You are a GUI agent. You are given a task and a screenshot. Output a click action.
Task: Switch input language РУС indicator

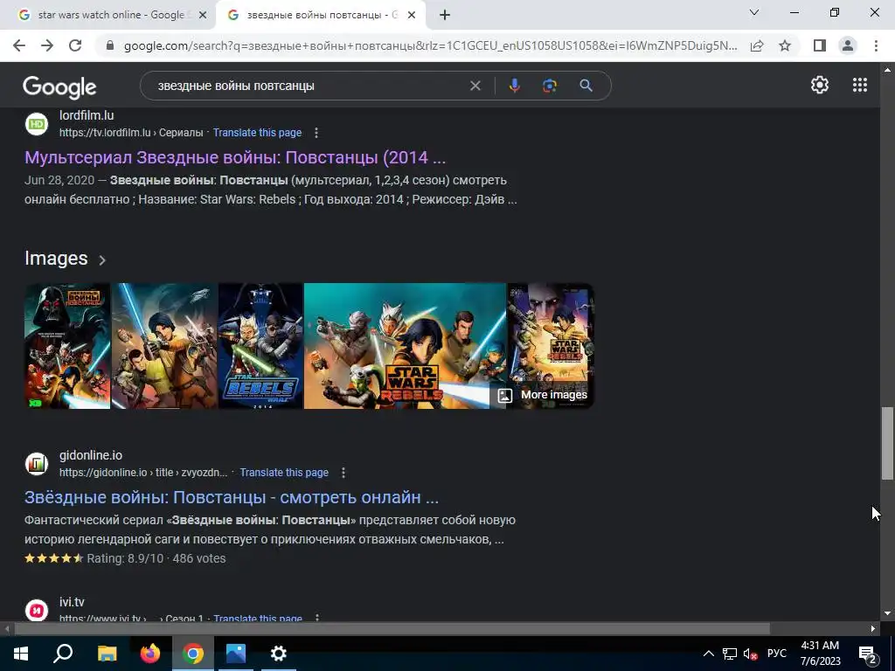click(x=777, y=654)
